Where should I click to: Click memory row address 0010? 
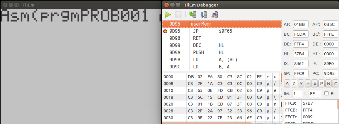pos(168,90)
